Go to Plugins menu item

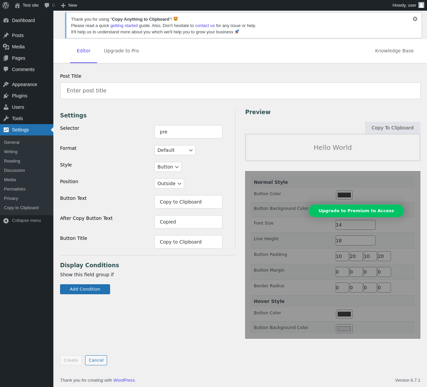27,96
